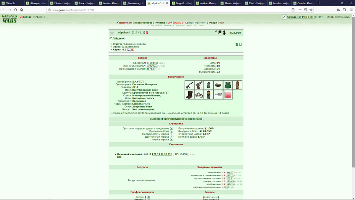Click the green body armor vest icon
The height and width of the screenshot is (200, 355).
point(228,85)
